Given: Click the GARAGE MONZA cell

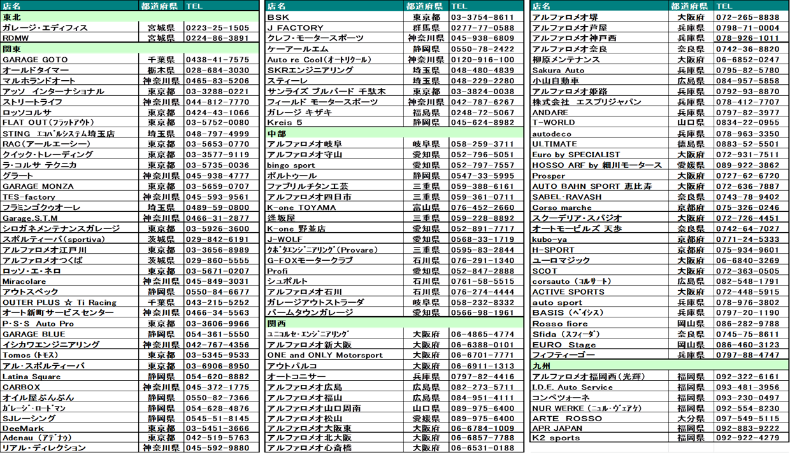Looking at the screenshot, I should coord(69,186).
